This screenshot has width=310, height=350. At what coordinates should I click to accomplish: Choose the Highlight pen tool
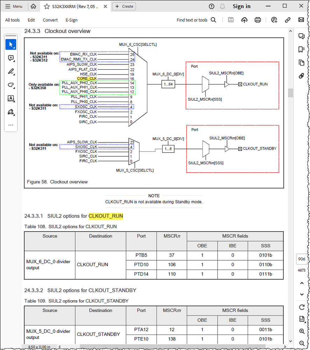click(x=11, y=71)
